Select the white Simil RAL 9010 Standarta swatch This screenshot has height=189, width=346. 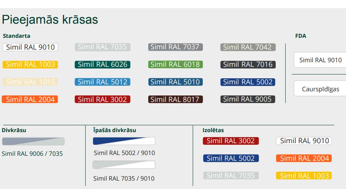31,47
